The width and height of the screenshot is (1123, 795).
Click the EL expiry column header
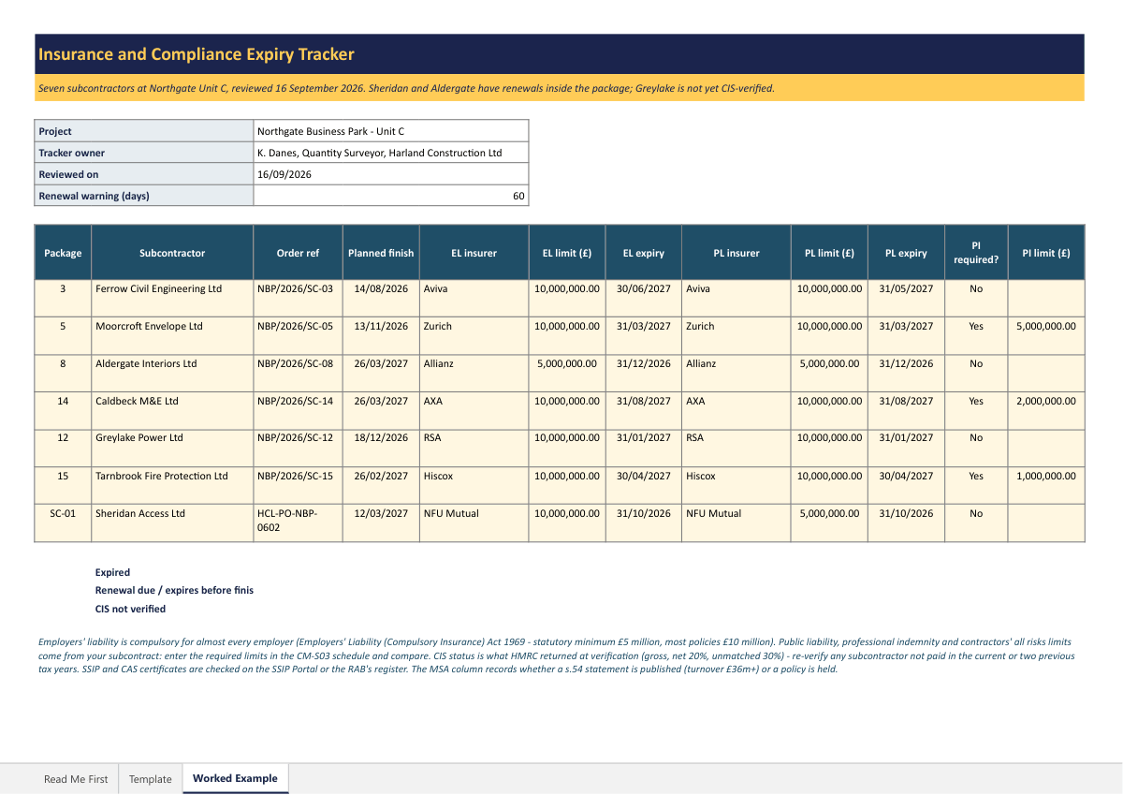[644, 253]
